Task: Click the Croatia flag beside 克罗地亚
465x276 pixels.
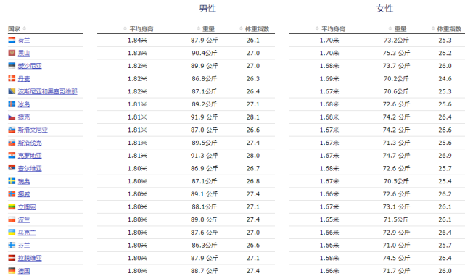Action: pos(12,155)
